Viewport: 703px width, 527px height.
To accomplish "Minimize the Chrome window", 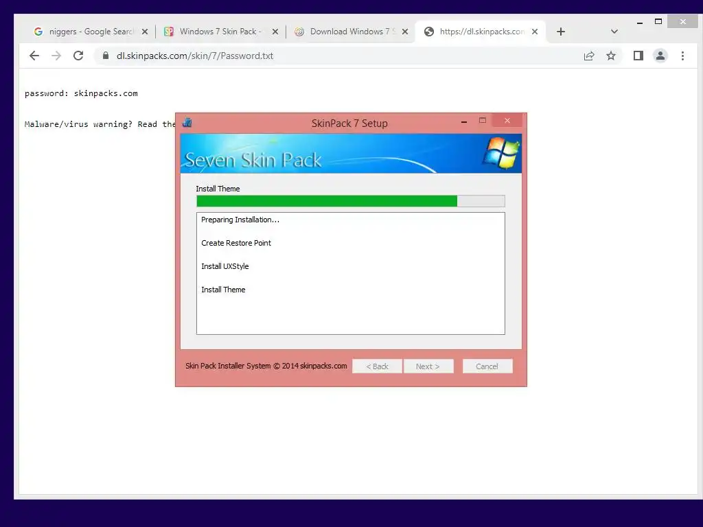I will coord(640,22).
